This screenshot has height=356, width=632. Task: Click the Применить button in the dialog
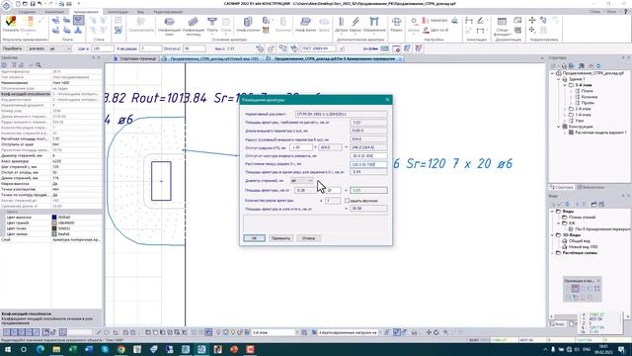coord(280,238)
